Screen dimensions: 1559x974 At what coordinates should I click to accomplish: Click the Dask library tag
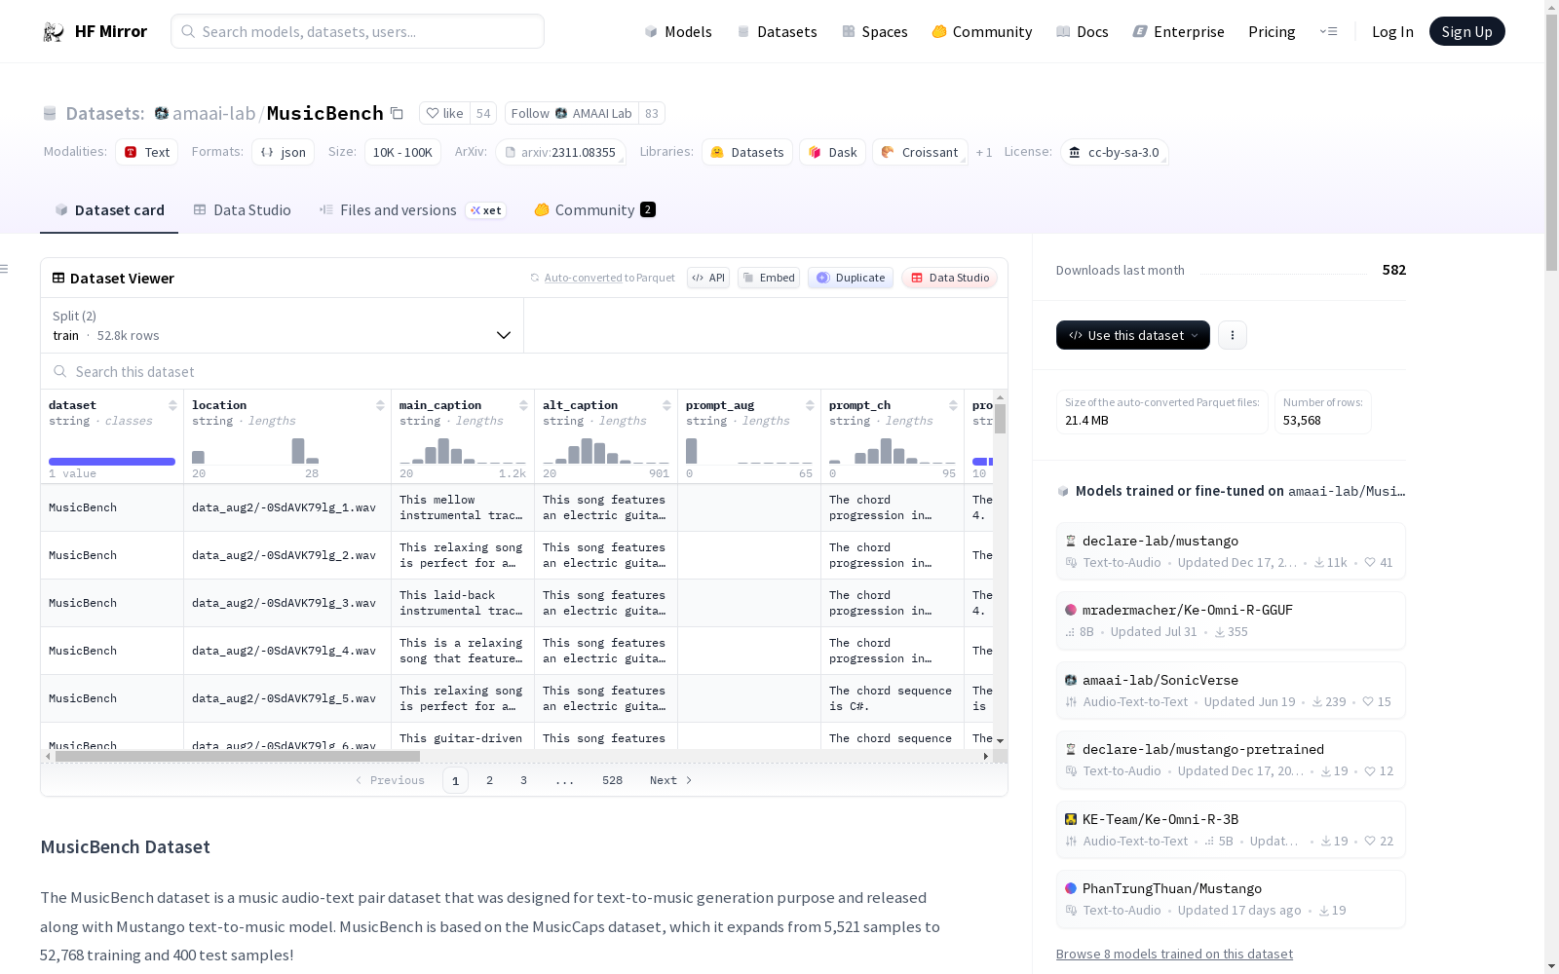[833, 152]
